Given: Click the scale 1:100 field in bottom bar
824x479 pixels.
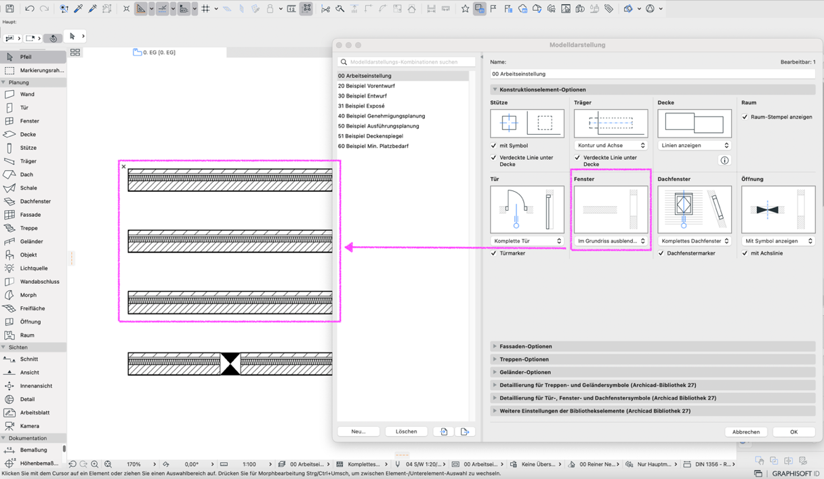Looking at the screenshot, I should (x=249, y=464).
